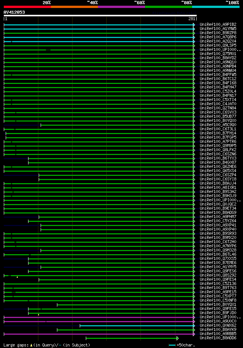Open hit UniRef100_A9PIB2
This screenshot has width=243, height=348.
(x=218, y=24)
